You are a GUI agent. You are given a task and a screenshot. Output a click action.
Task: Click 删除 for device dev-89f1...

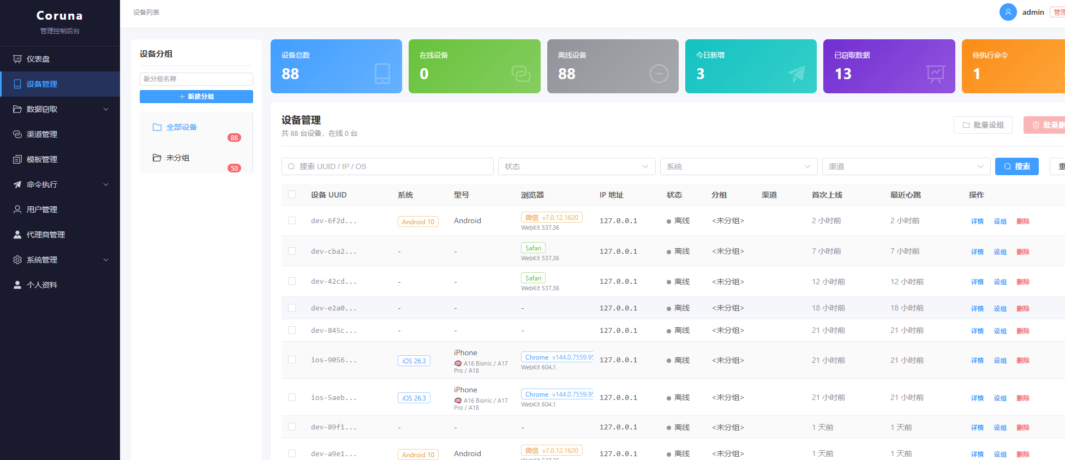pos(1023,427)
